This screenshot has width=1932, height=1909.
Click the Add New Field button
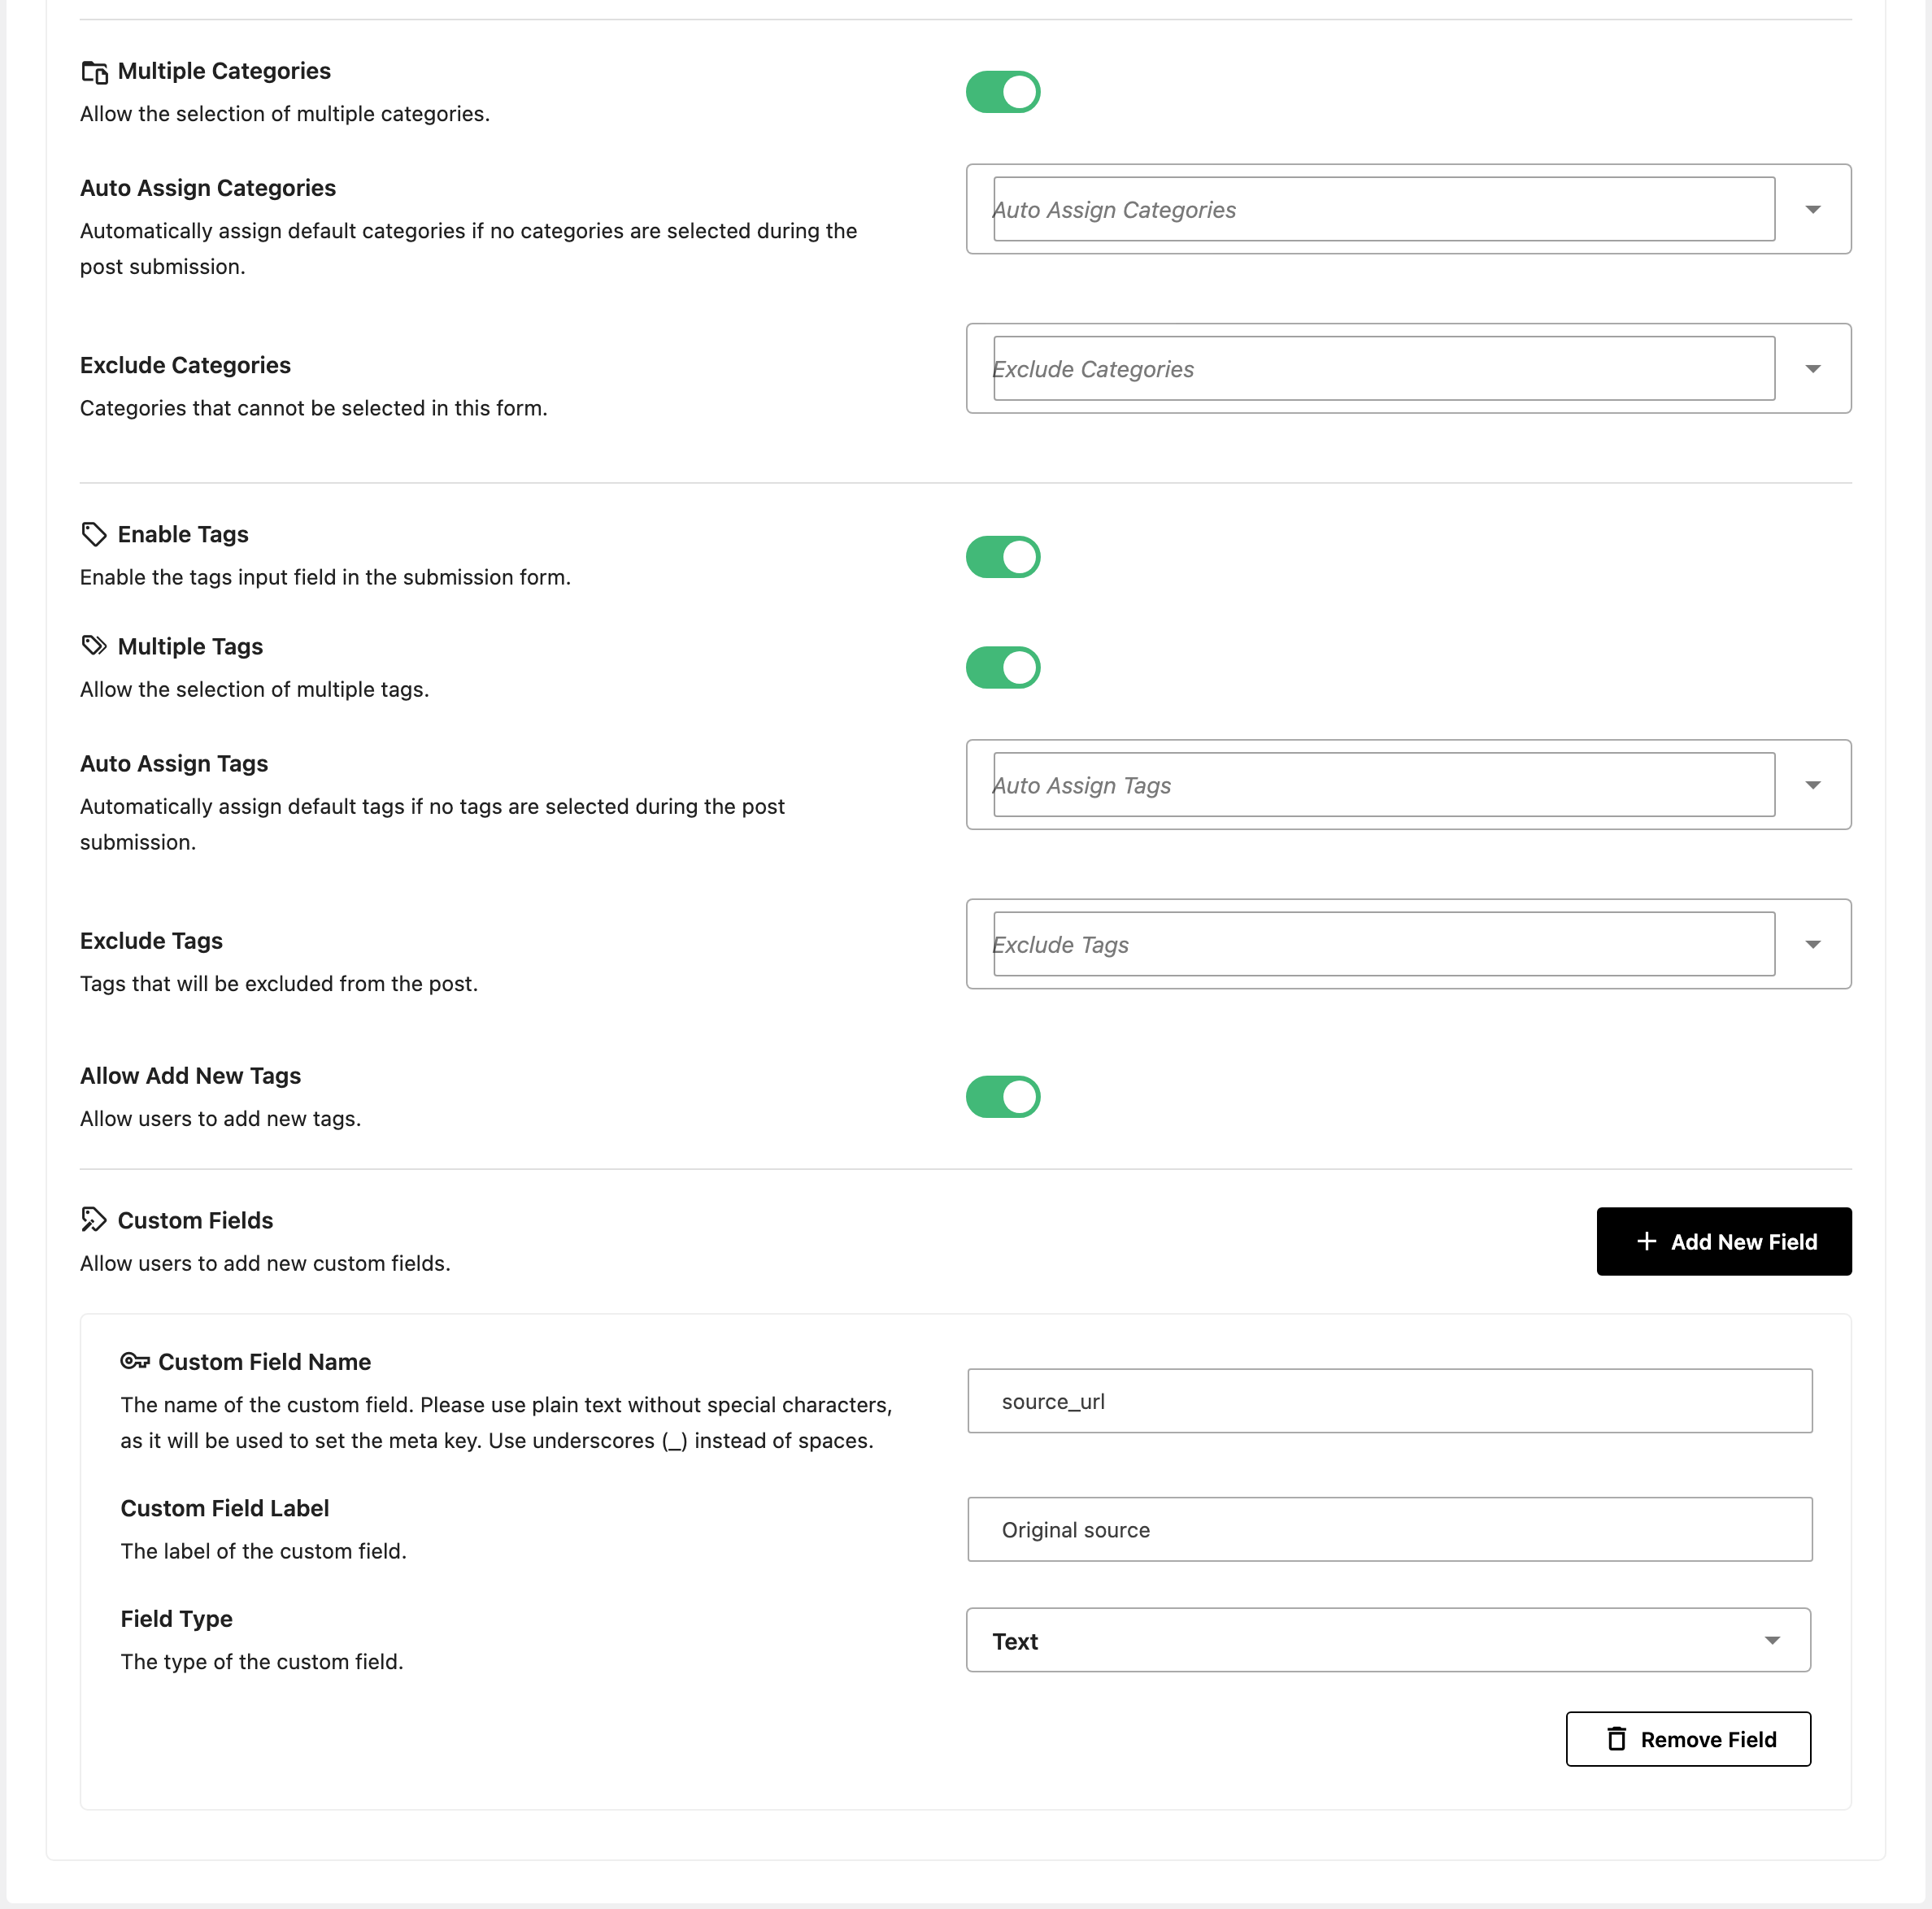pyautogui.click(x=1724, y=1241)
